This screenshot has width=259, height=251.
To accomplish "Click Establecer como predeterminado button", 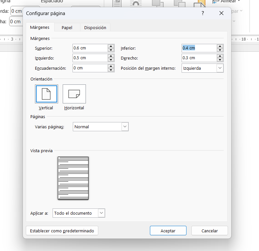I will pos(62,231).
